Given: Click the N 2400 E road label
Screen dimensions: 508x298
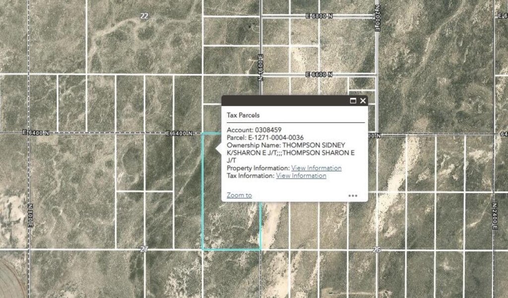Looking at the screenshot, I should 495,216.
